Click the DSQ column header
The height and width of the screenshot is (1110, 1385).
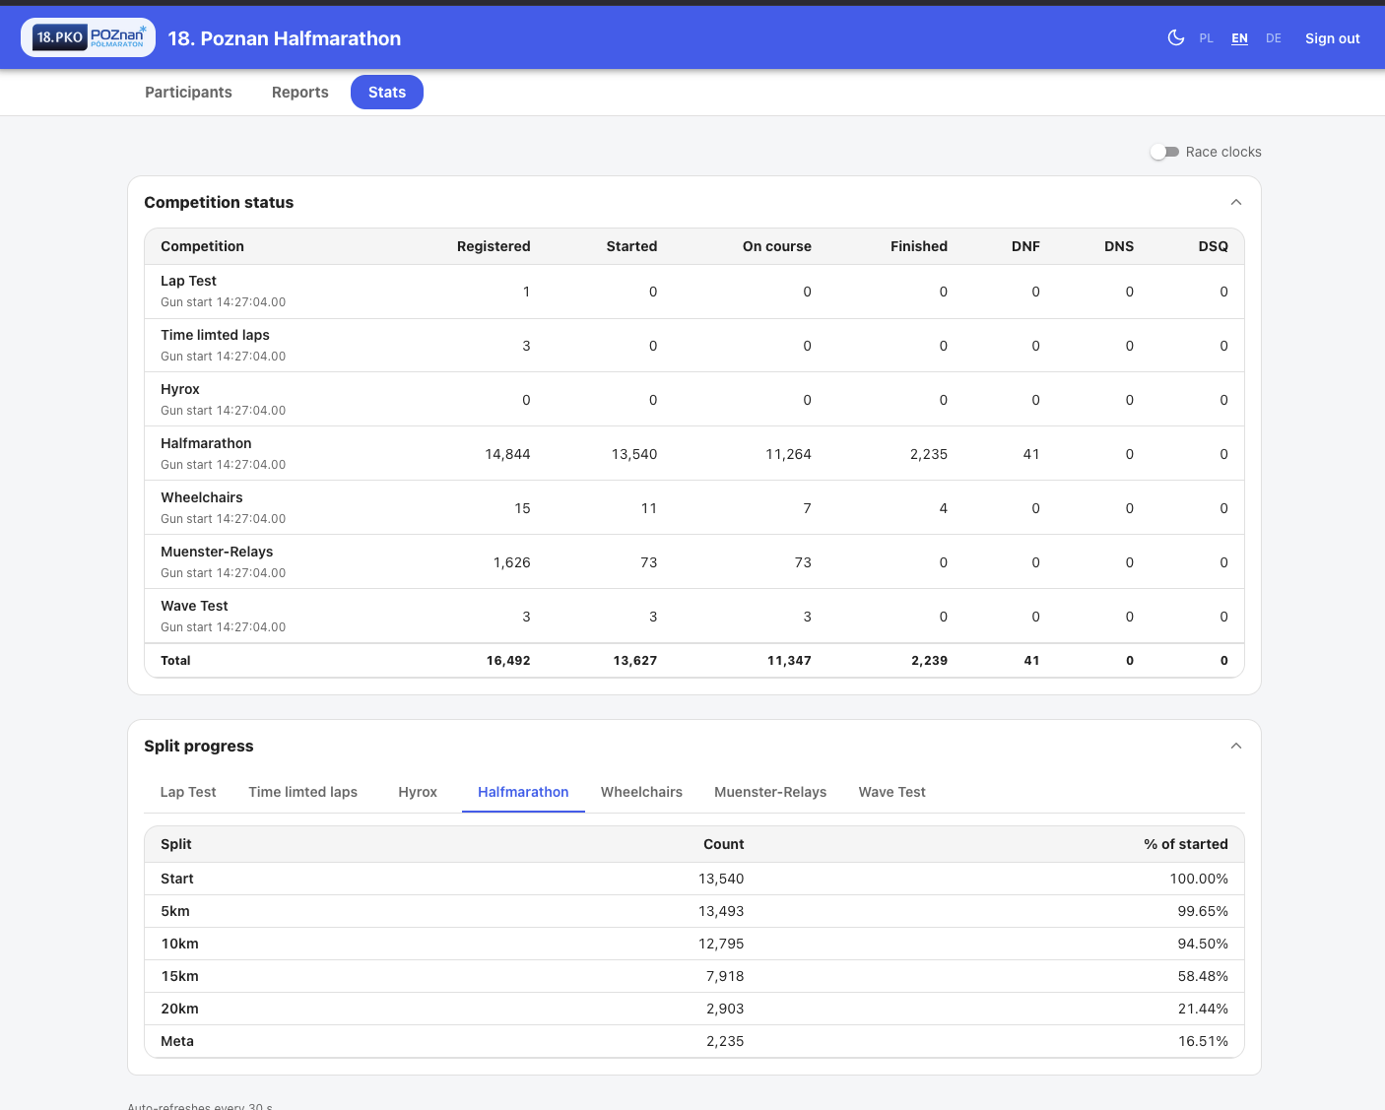[x=1214, y=246]
